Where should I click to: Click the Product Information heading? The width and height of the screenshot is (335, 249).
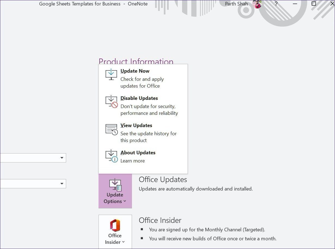(136, 62)
